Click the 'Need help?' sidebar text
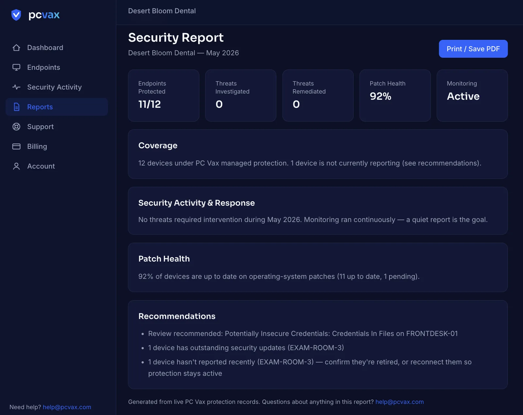This screenshot has width=523, height=415. pos(25,407)
